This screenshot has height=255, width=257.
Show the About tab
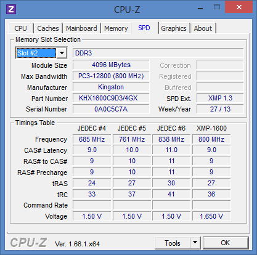pyautogui.click(x=203, y=28)
